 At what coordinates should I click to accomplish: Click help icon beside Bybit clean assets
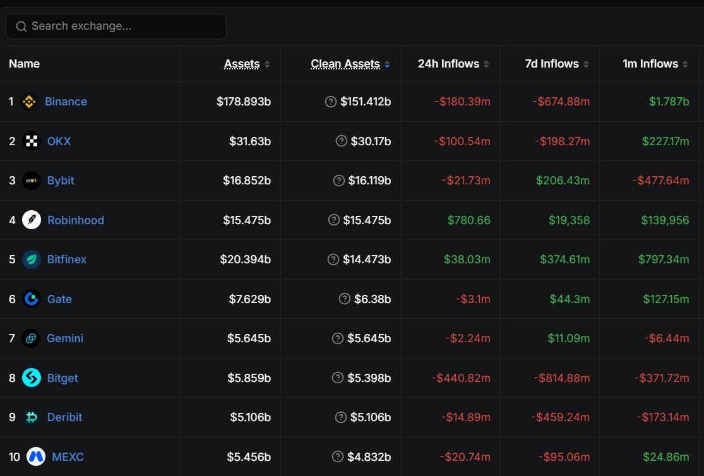click(x=339, y=181)
